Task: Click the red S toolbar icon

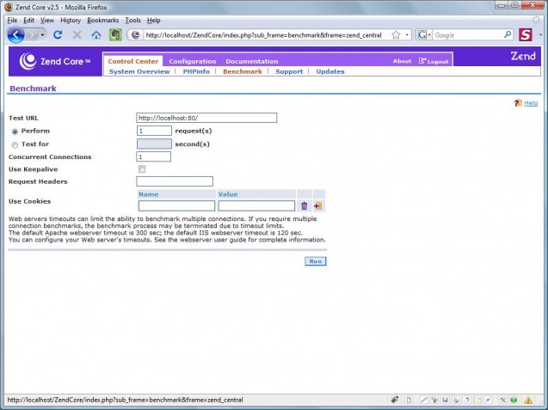Action: [526, 34]
